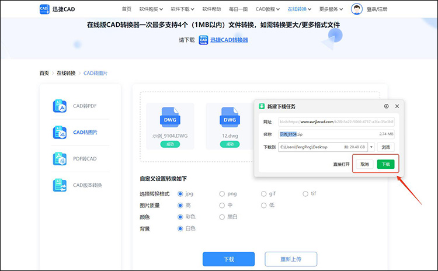Choose 彩色 color option
The width and height of the screenshot is (438, 271).
coord(180,217)
